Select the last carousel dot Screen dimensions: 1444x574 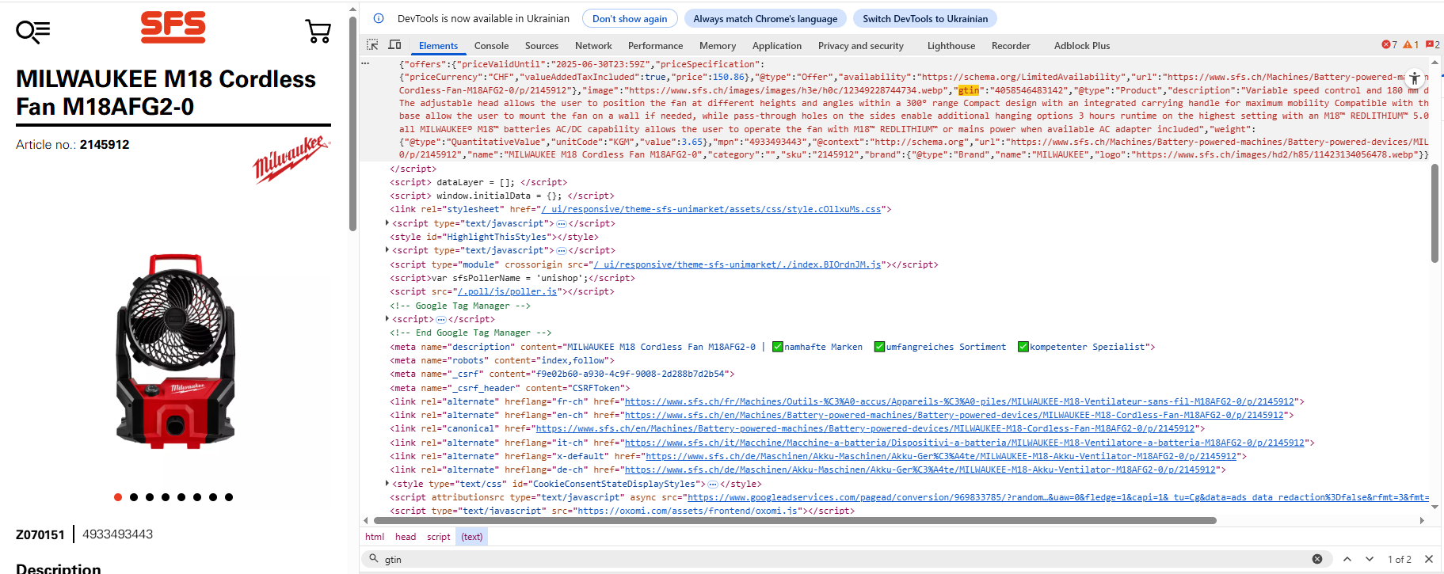click(229, 497)
